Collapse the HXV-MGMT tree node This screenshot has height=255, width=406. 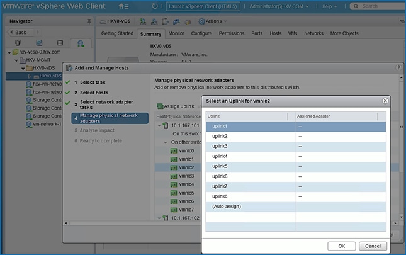pos(16,60)
